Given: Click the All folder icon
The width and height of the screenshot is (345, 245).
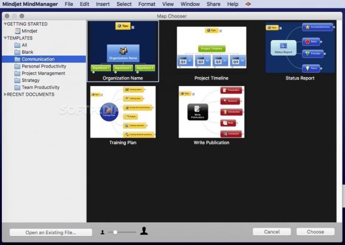Looking at the screenshot, I should tap(17, 45).
